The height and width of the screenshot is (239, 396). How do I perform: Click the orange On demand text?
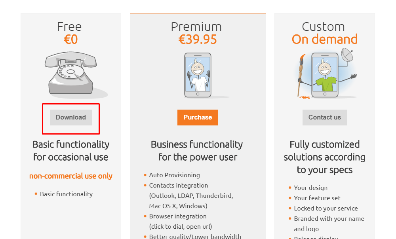[x=325, y=39]
